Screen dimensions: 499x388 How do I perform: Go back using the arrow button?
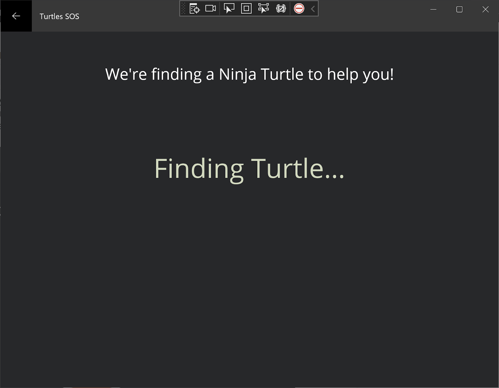(16, 16)
